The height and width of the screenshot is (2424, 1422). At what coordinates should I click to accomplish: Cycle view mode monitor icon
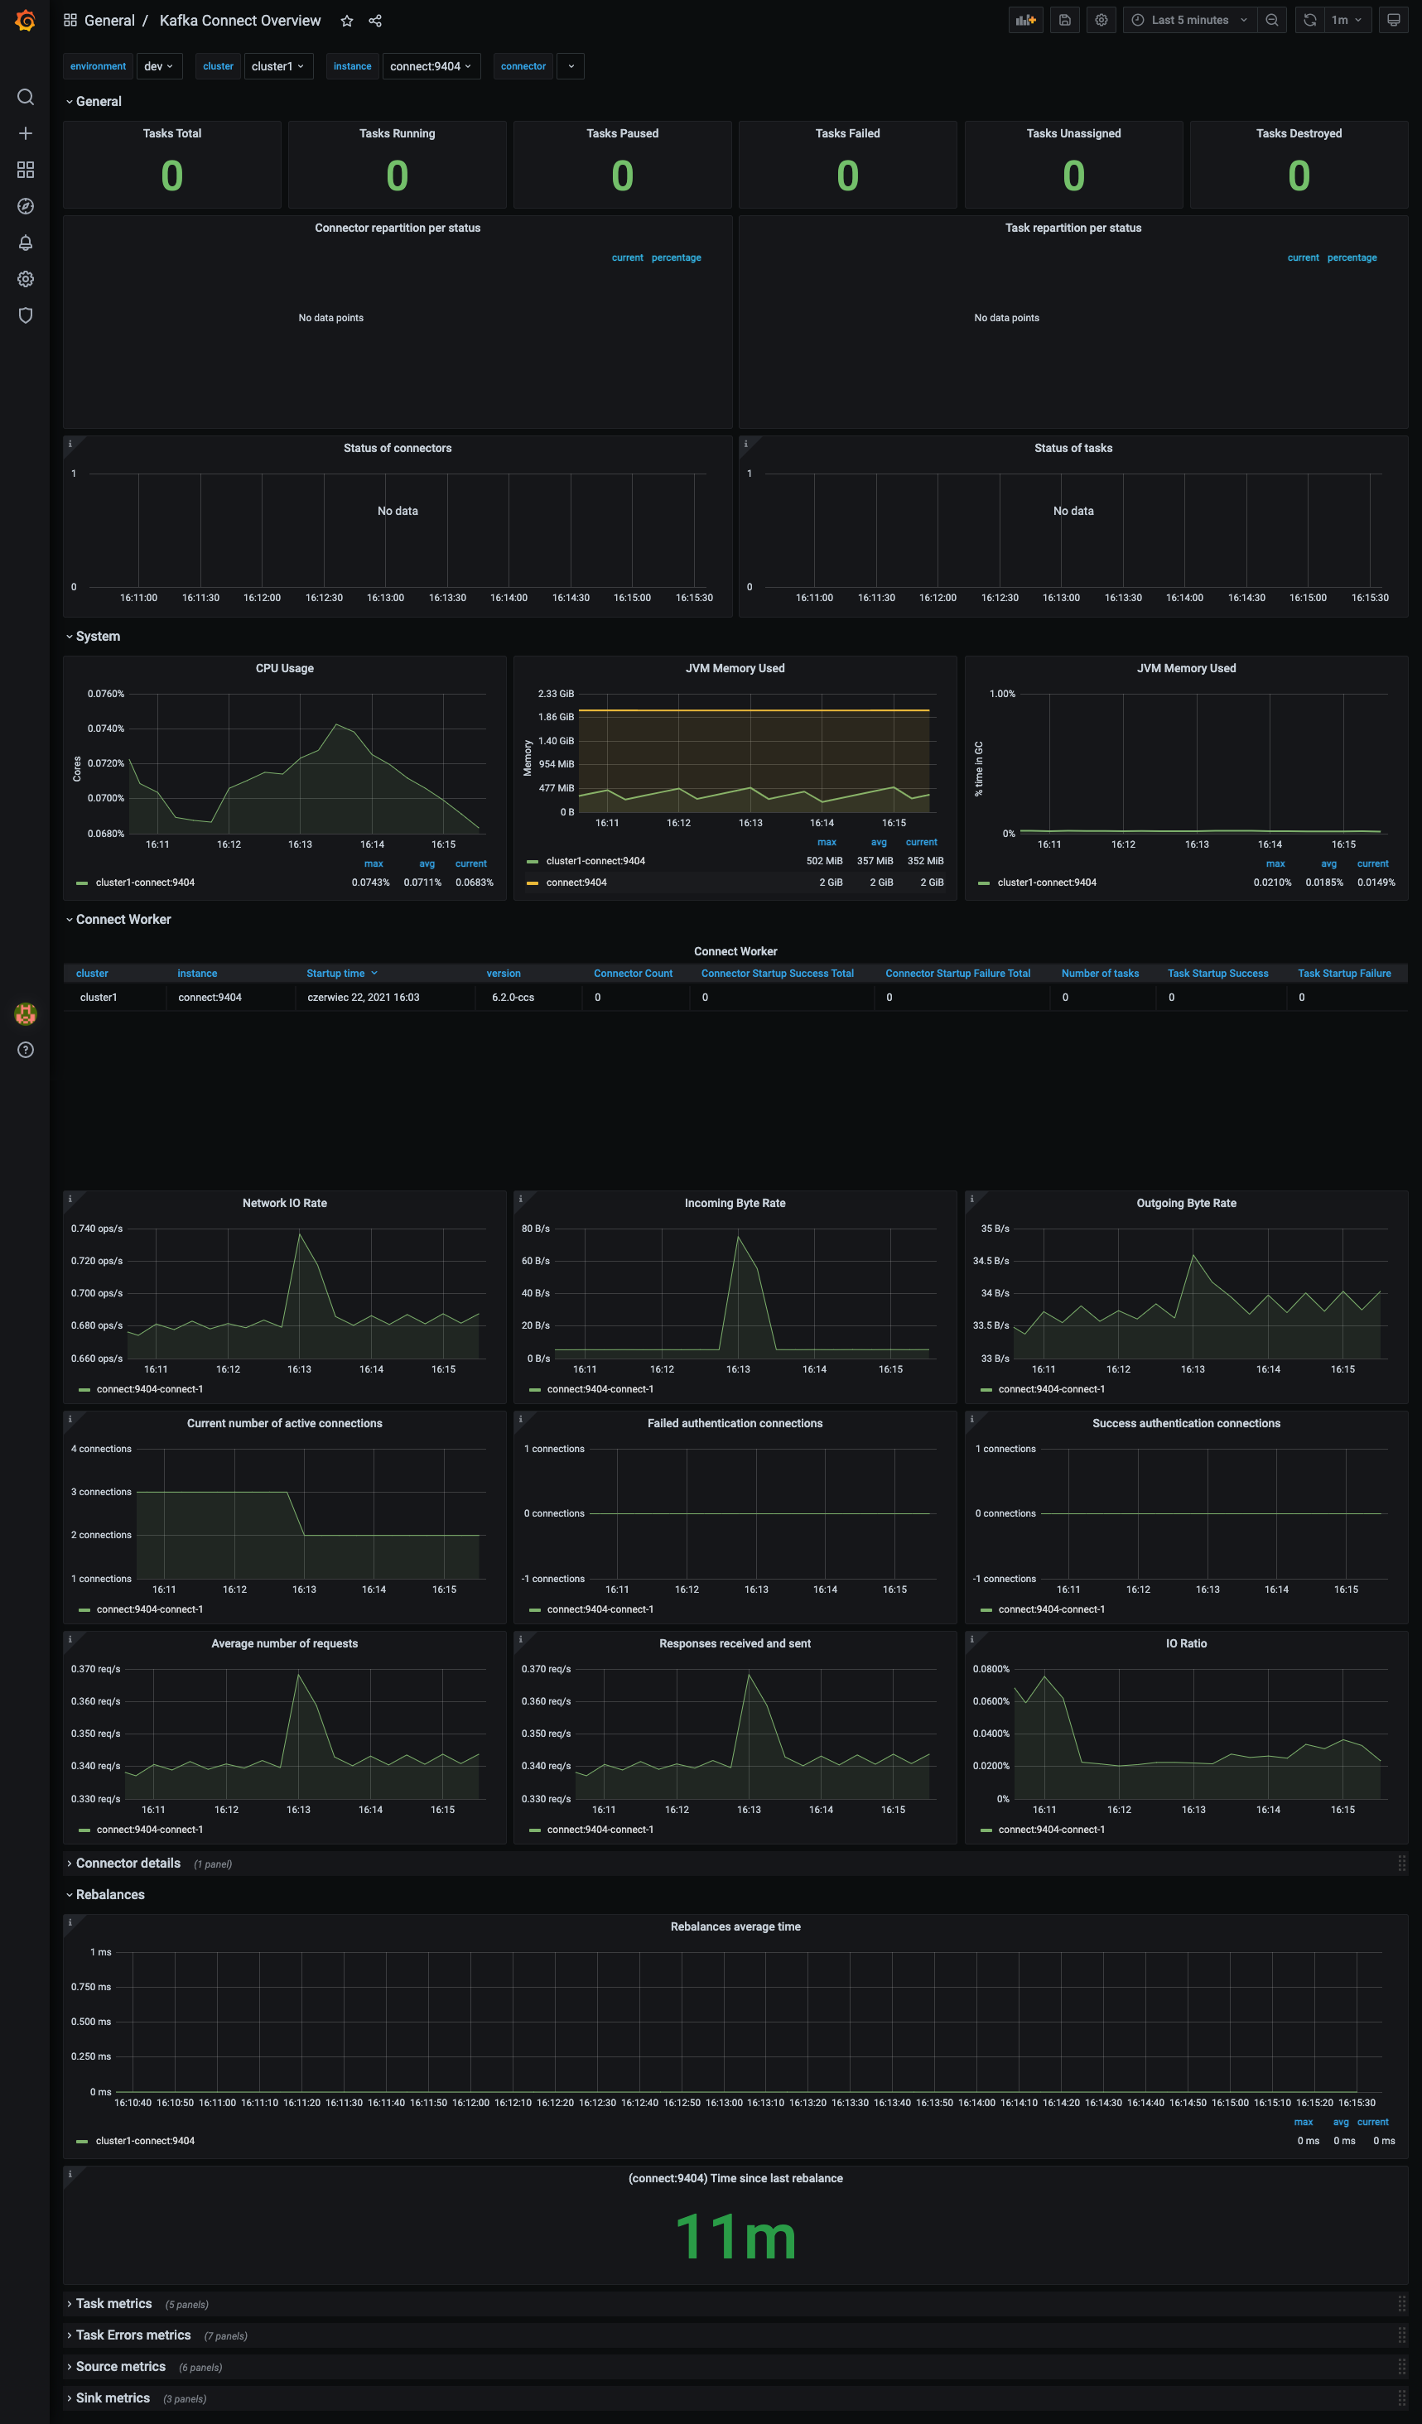coord(1393,20)
